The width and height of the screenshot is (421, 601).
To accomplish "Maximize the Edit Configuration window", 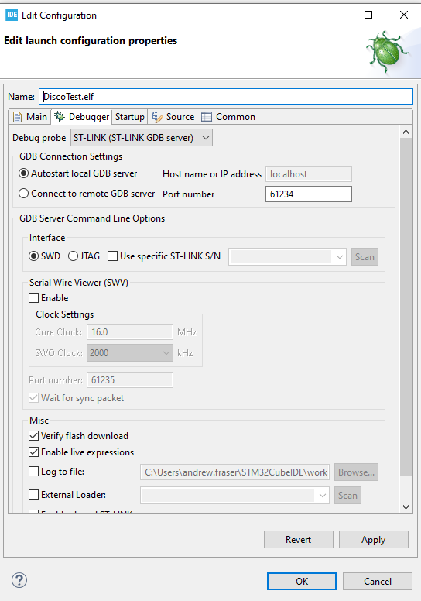I will [368, 15].
